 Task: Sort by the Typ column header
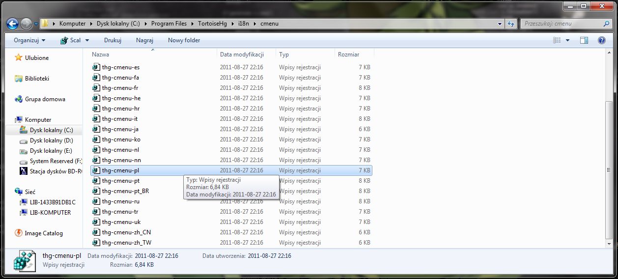[305, 55]
